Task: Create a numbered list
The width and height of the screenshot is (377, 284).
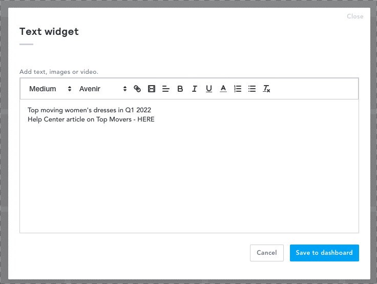Action: (238, 89)
